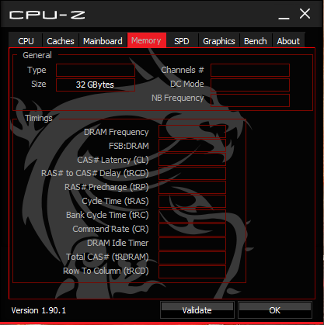324x325 pixels.
Task: Click the memory Size field showing 32 GBytes
Action: pyautogui.click(x=96, y=85)
